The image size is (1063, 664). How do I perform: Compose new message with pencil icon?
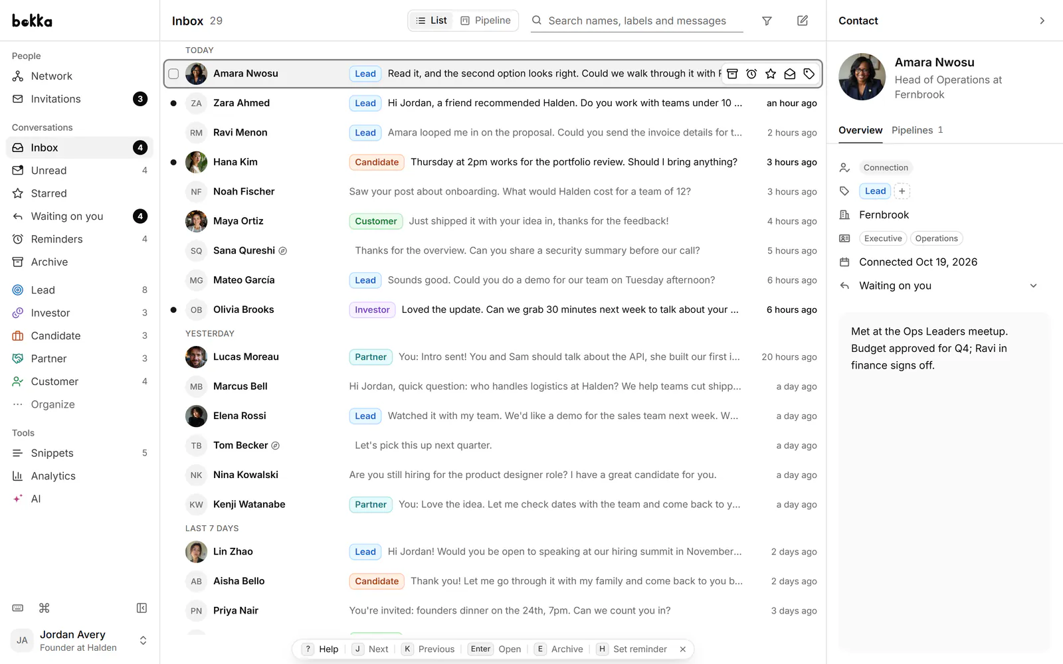[803, 21]
